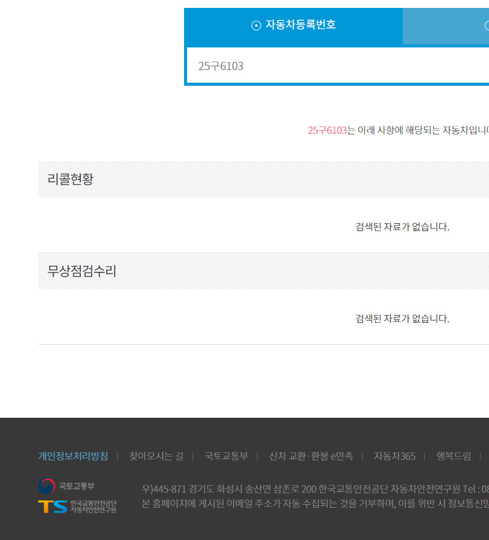The height and width of the screenshot is (540, 489).
Task: Click the 무상점검수리 section header
Action: pos(264,271)
